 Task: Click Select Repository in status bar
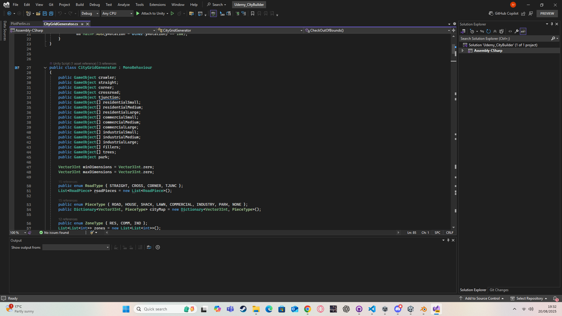coord(529,298)
